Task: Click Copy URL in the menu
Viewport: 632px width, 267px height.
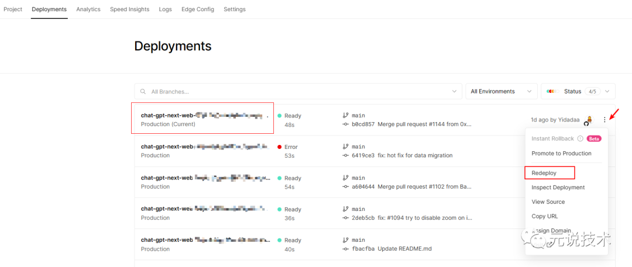Action: (x=544, y=216)
